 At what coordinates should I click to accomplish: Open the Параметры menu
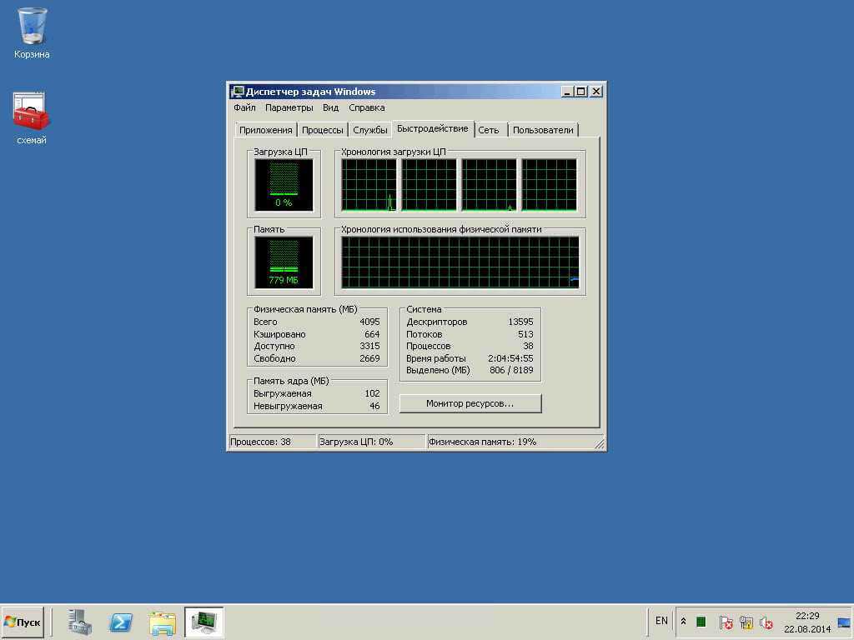coord(289,107)
